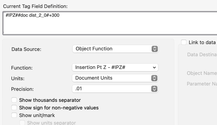The width and height of the screenshot is (217, 125).
Task: Check the Link to data option
Action: pos(184,42)
